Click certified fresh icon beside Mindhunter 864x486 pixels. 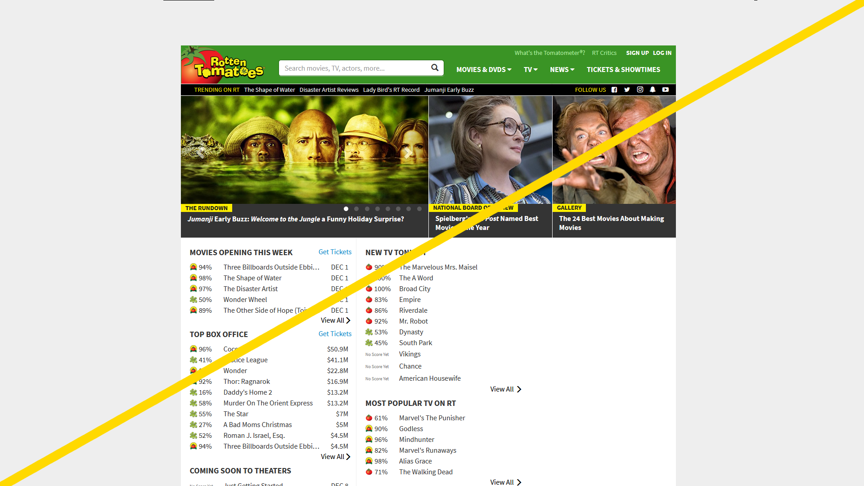(369, 440)
